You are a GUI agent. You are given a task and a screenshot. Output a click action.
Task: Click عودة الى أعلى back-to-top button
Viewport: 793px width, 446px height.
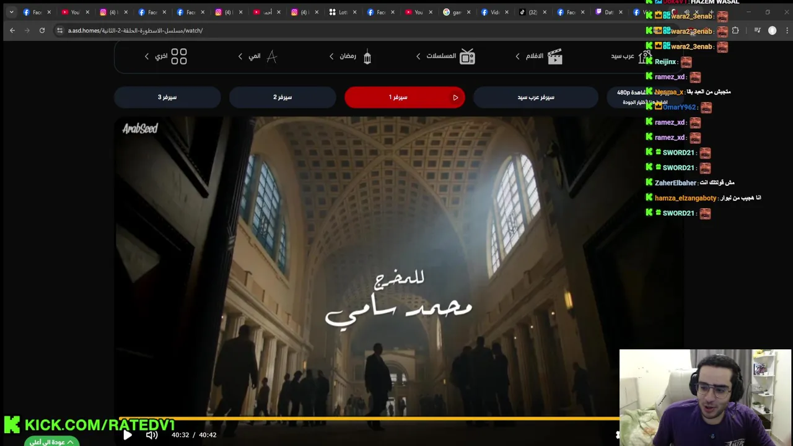tap(52, 442)
